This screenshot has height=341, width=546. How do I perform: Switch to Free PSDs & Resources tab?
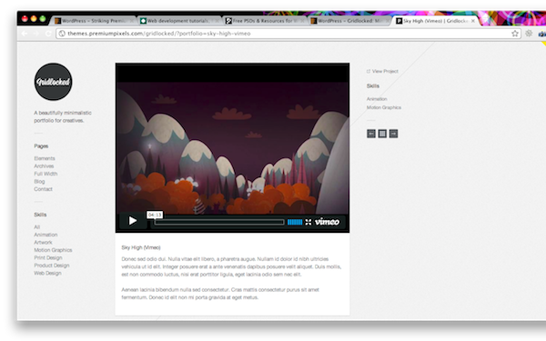pyautogui.click(x=265, y=21)
